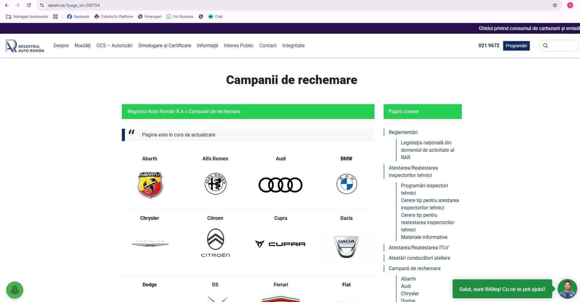Open the Abarth recall campaign logo

tap(150, 185)
